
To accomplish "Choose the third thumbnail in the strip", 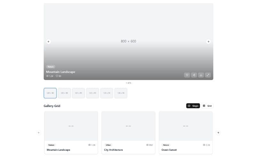I will click(x=78, y=93).
